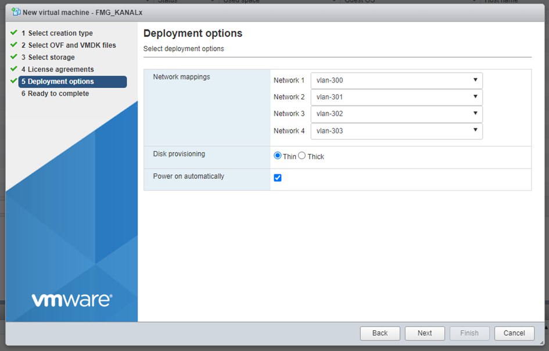
Task: Open Network 1 vlan-300 dropdown
Action: click(396, 80)
